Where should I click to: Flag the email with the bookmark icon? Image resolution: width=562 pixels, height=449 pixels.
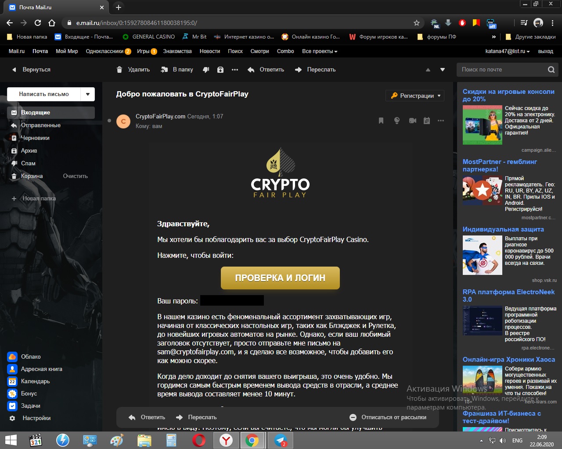pyautogui.click(x=381, y=121)
